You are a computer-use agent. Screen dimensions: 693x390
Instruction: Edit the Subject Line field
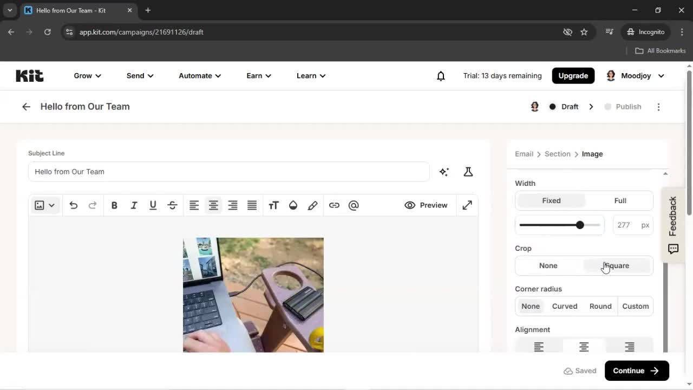click(x=228, y=171)
